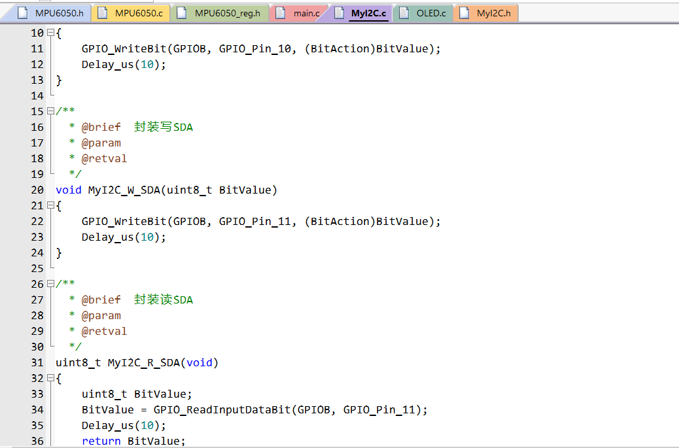This screenshot has width=679, height=448.
Task: Click (BitAction)BitValue on line 22
Action: [x=366, y=222]
